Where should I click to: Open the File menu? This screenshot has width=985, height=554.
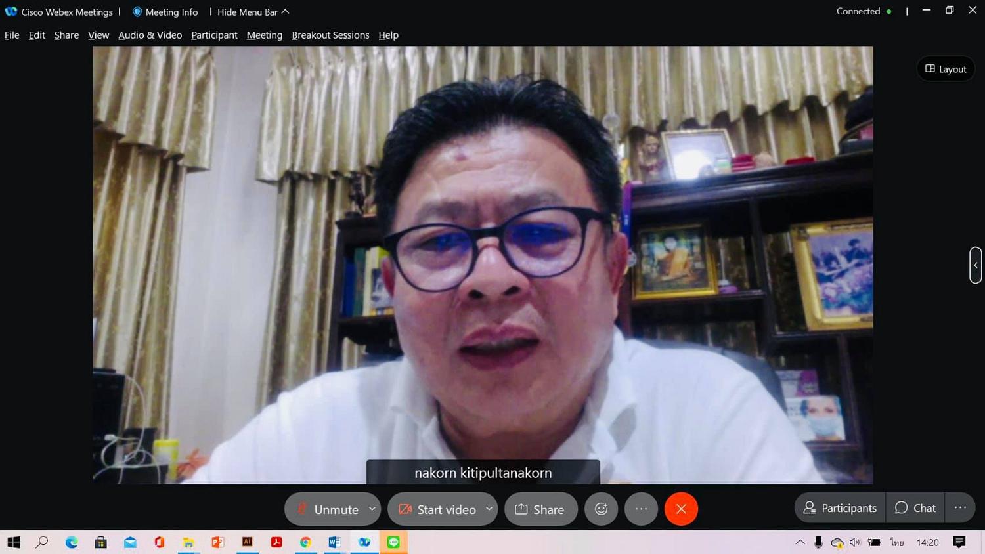coord(12,35)
